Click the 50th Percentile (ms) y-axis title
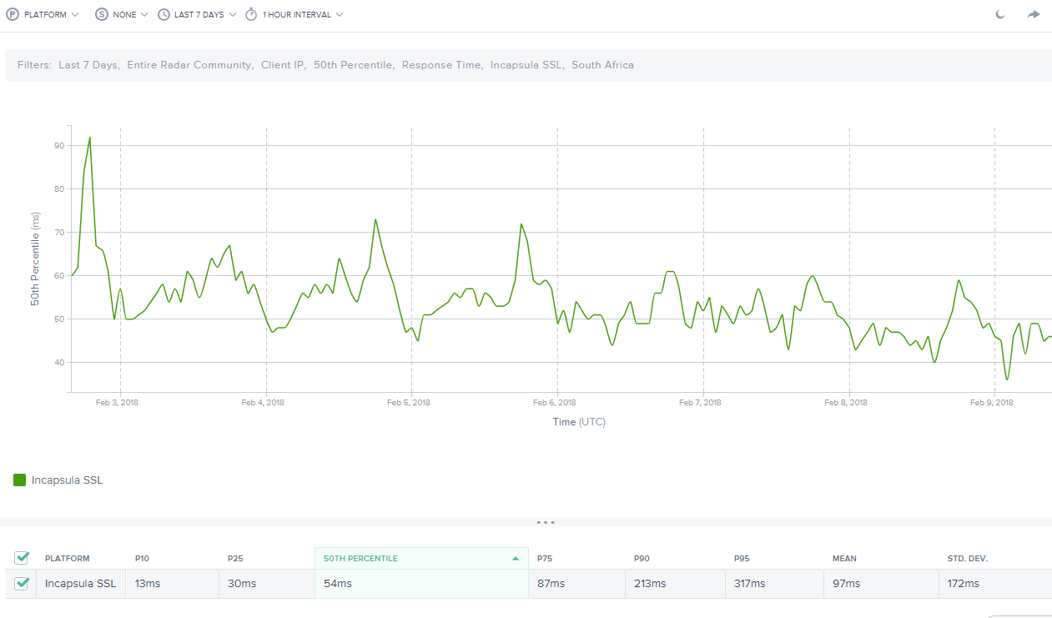This screenshot has width=1052, height=618. click(x=36, y=259)
